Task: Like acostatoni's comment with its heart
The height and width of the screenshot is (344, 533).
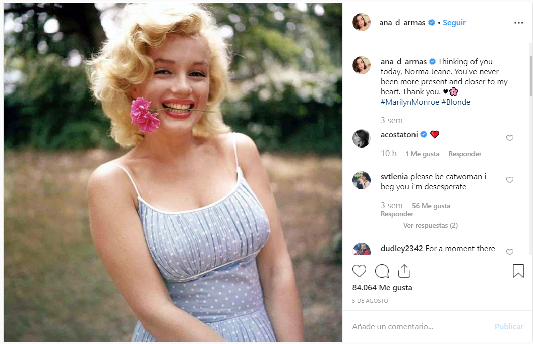Action: click(x=509, y=138)
